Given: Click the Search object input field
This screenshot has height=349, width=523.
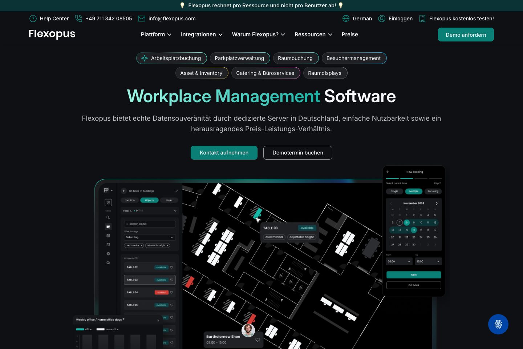Looking at the screenshot, I should tap(150, 224).
